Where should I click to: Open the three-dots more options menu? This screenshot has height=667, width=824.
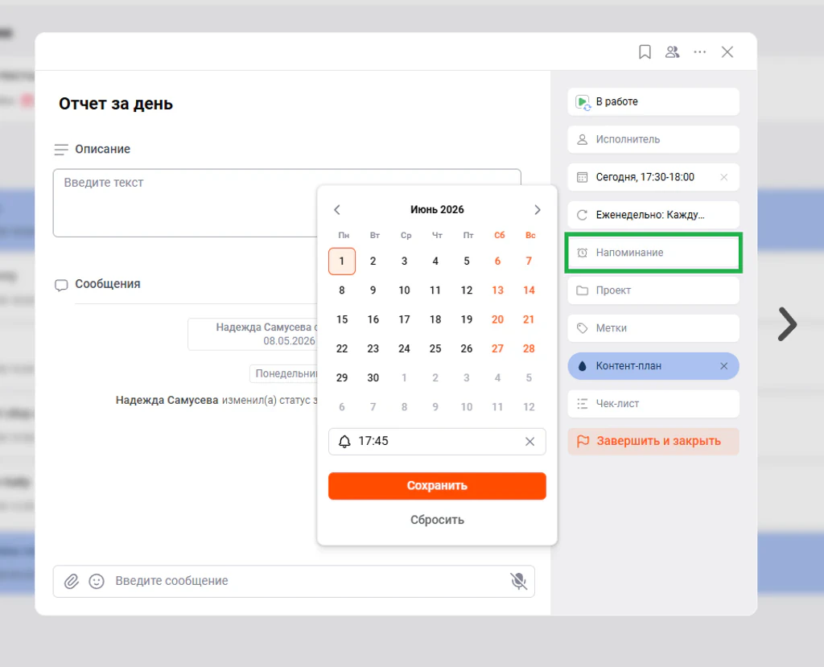[x=699, y=52]
